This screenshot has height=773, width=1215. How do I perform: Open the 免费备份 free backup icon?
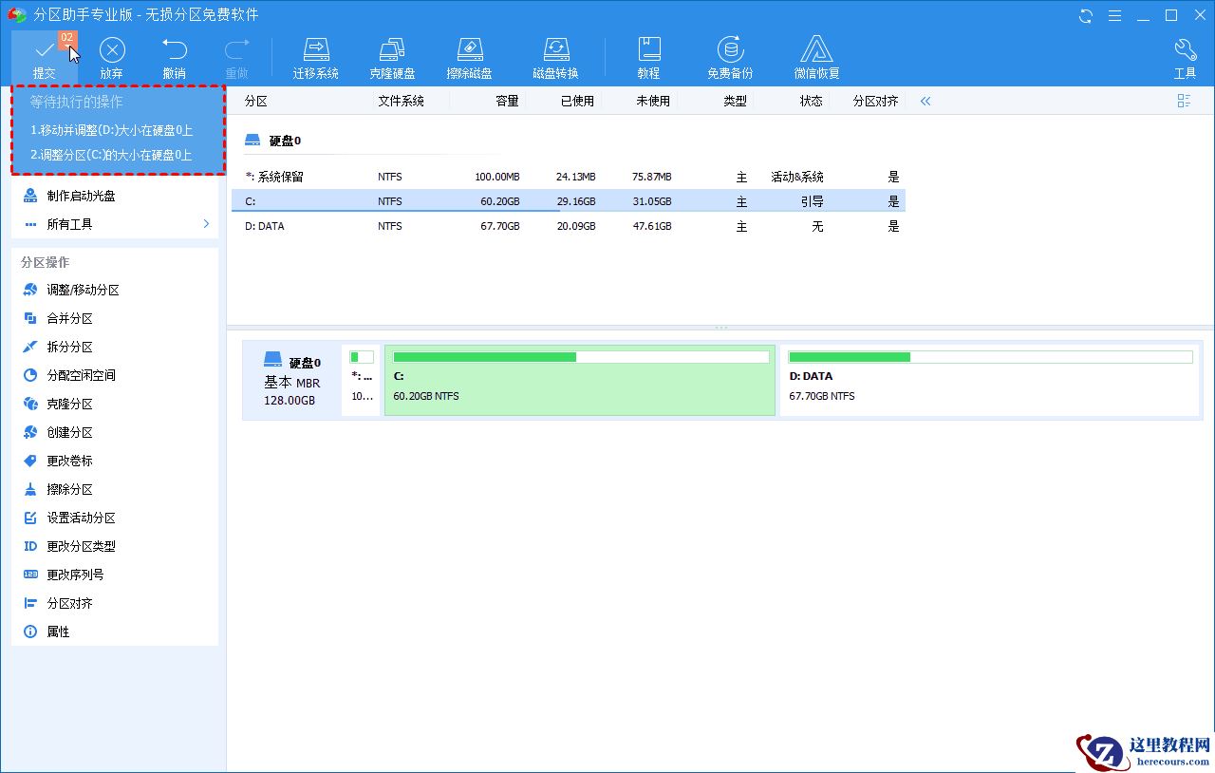coord(729,51)
